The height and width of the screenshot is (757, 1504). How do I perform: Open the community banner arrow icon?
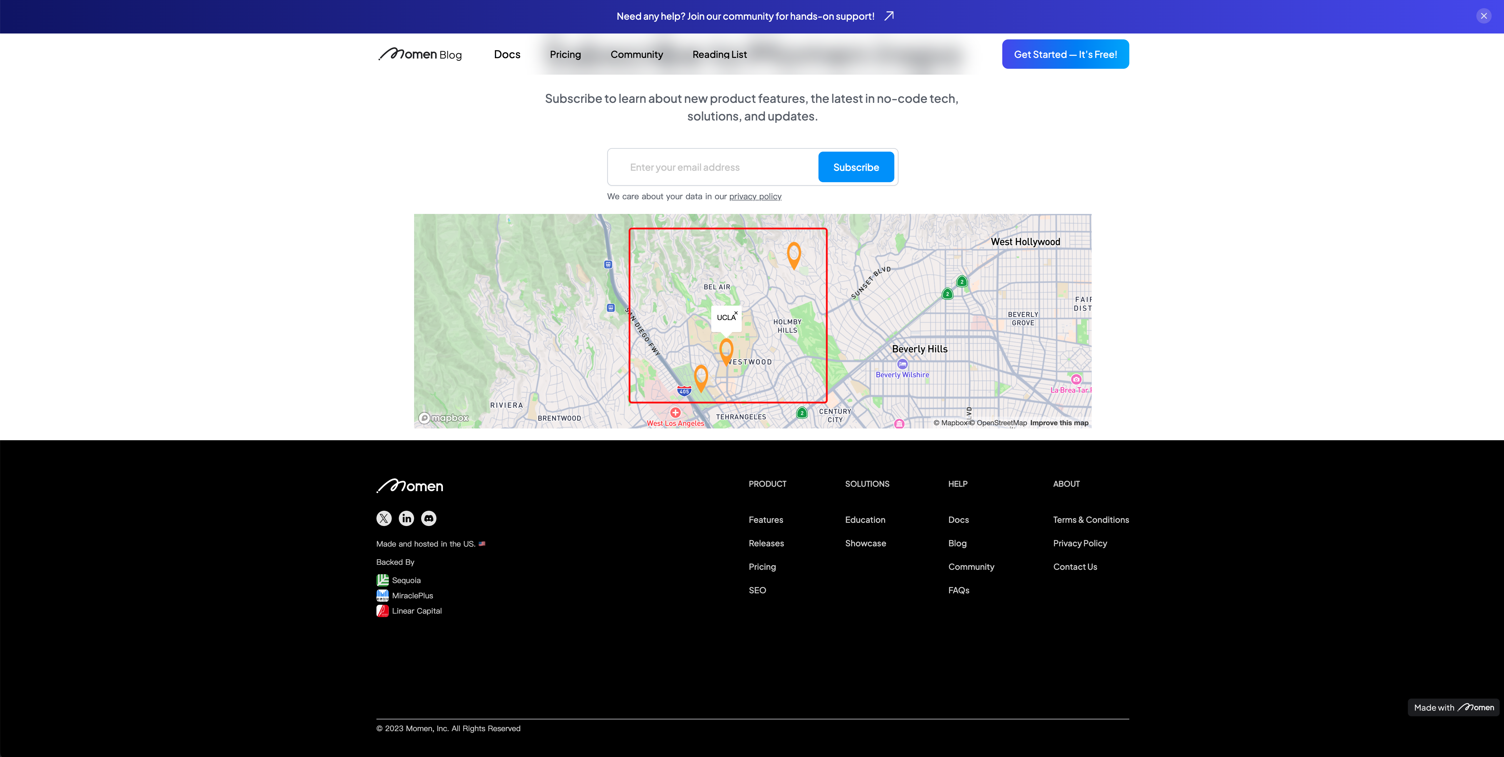(x=889, y=16)
